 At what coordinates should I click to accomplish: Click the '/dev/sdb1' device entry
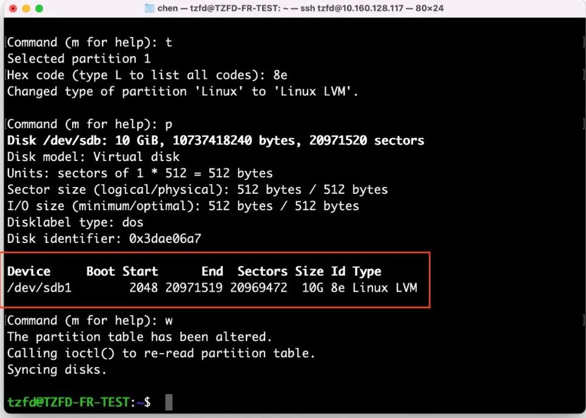pos(39,288)
